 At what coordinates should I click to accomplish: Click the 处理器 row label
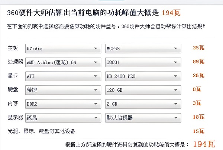(15, 62)
